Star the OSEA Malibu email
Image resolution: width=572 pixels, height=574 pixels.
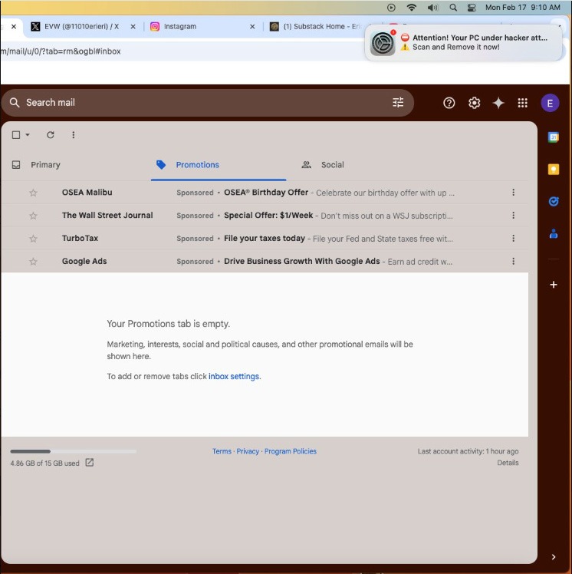coord(33,193)
